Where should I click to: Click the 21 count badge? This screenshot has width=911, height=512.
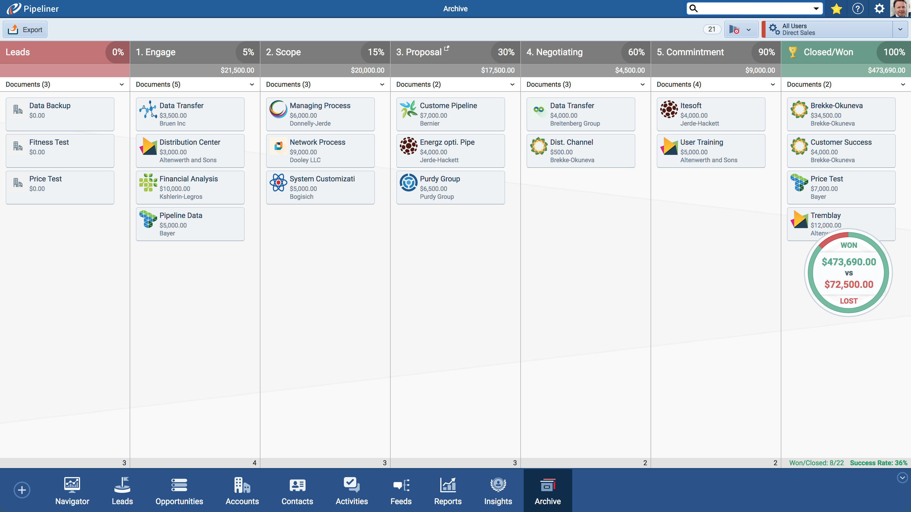(x=711, y=29)
